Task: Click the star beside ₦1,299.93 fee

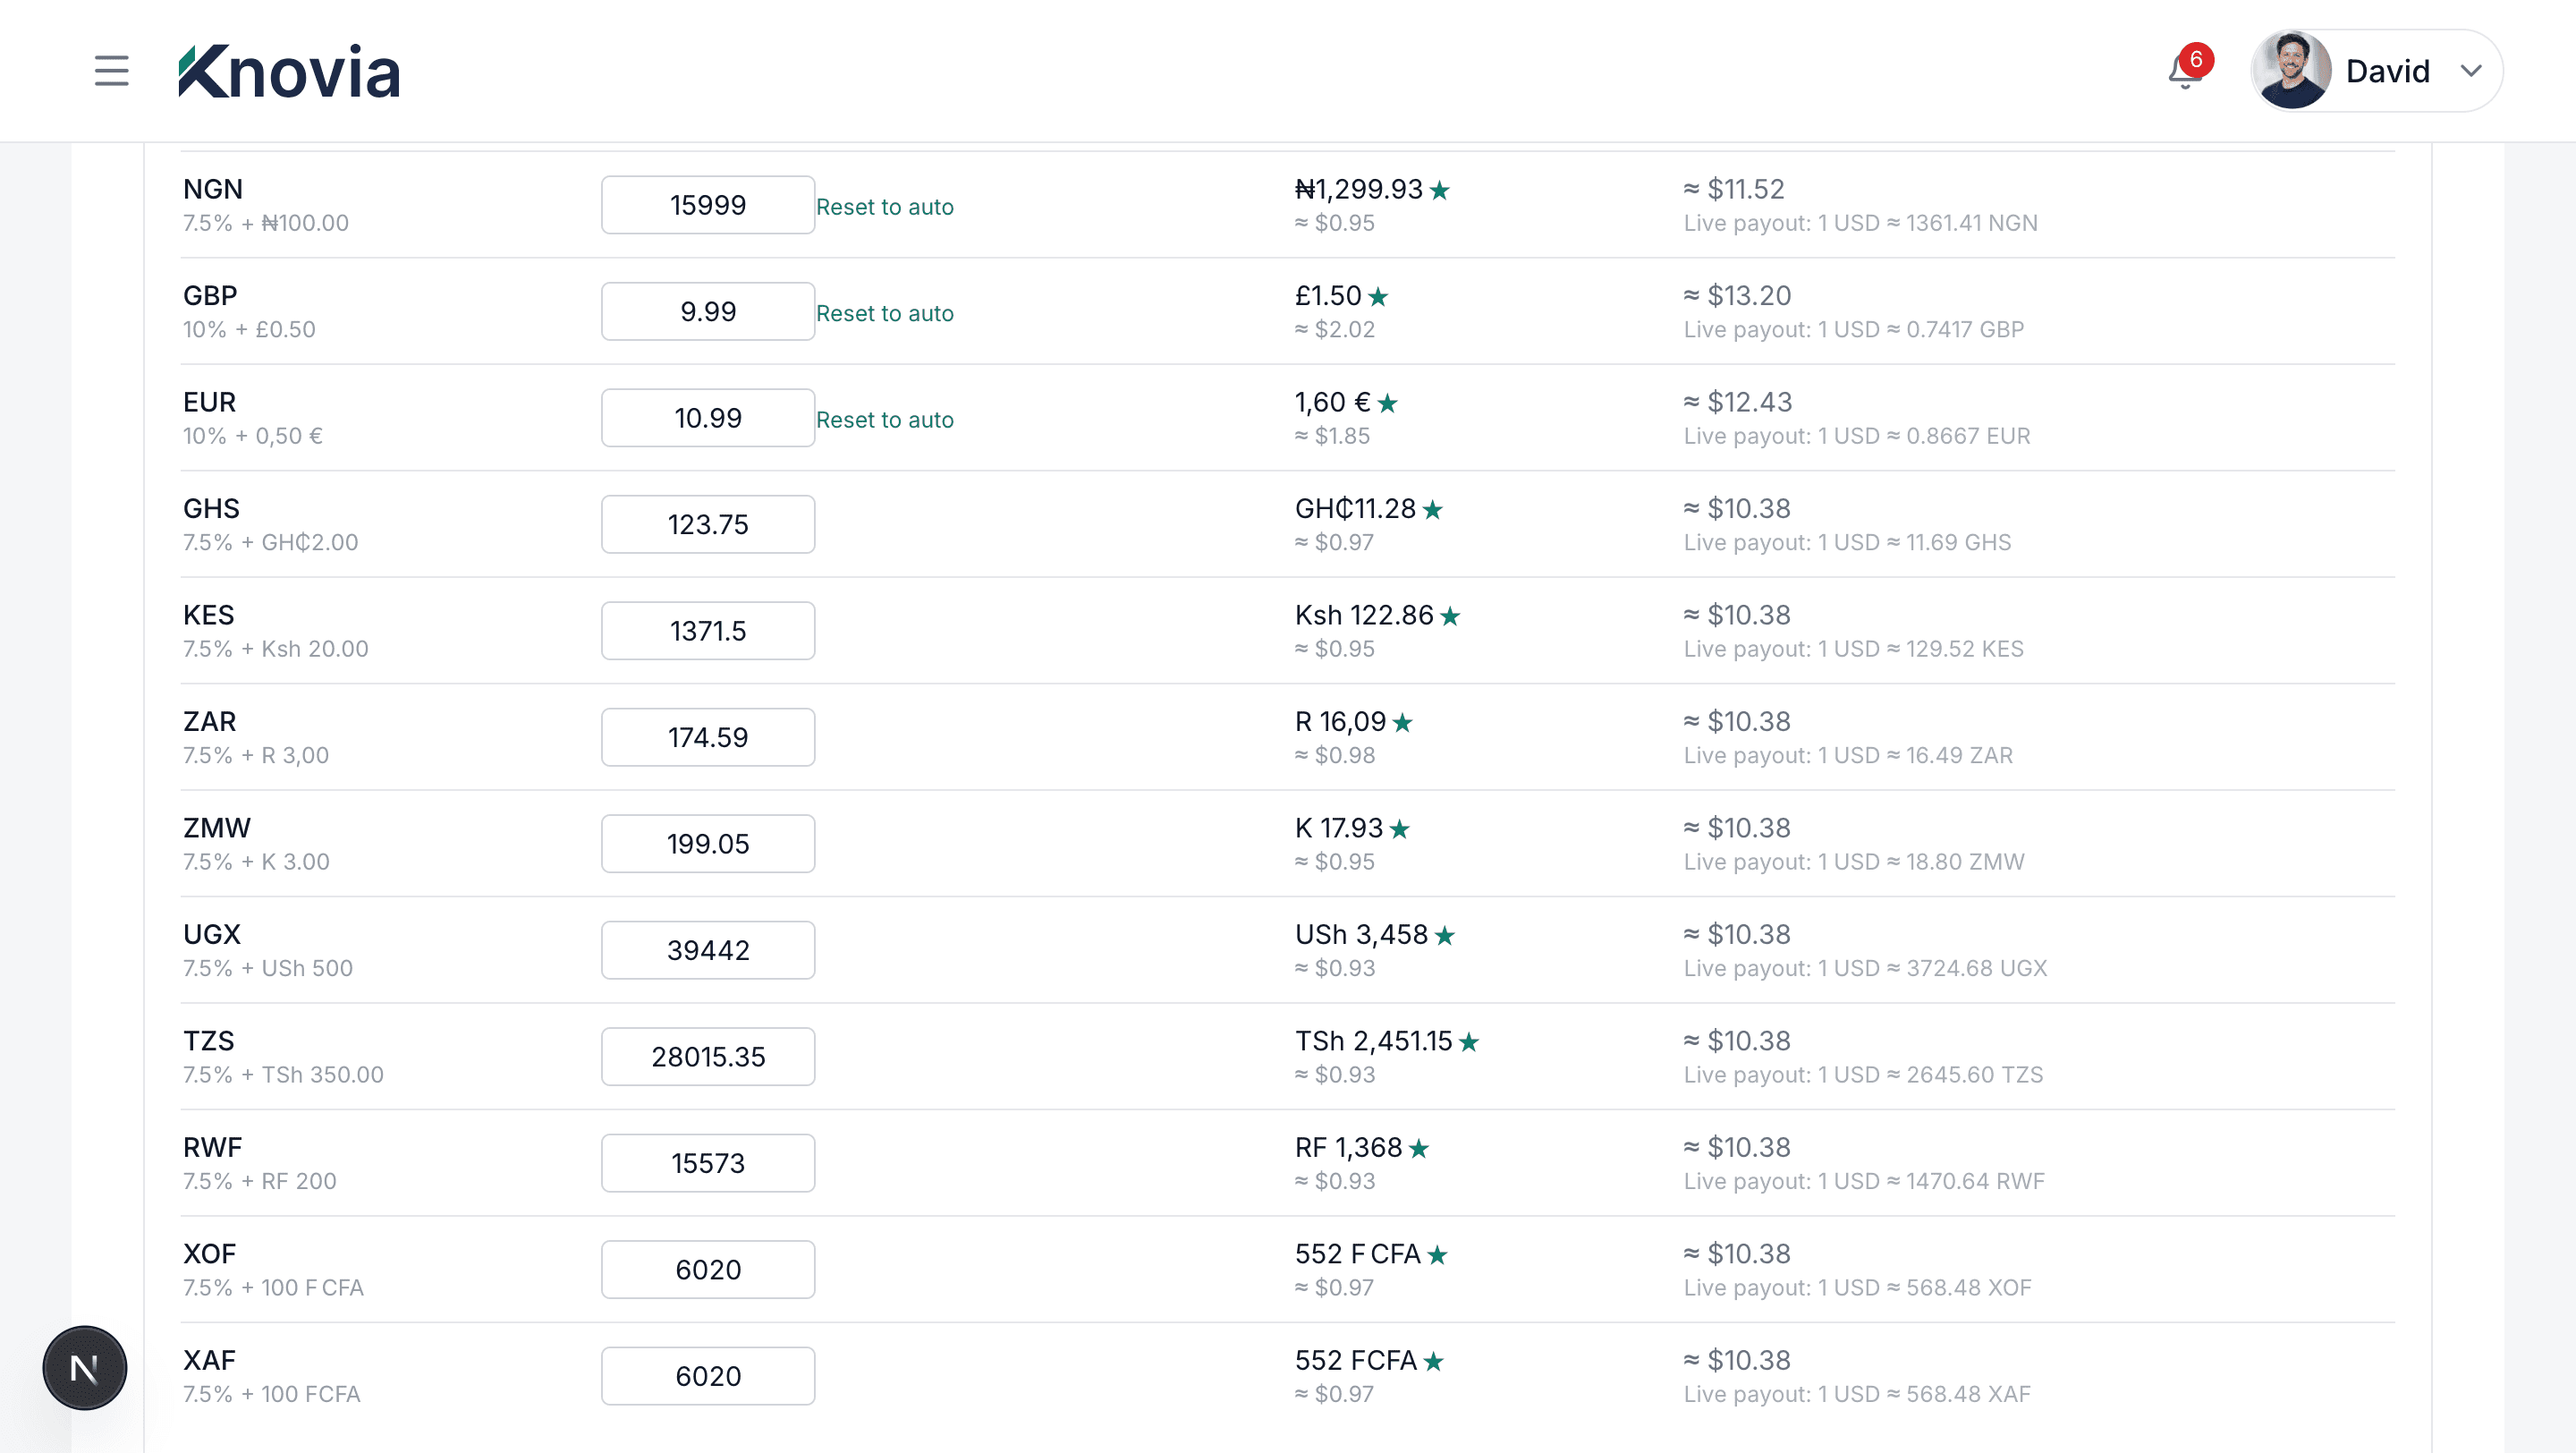Action: (1439, 190)
